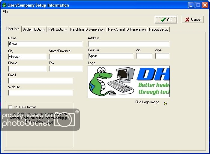Screen dimensions: 210x154
Task: Maximize the User/Company Setup window
Action: (x=198, y=5)
